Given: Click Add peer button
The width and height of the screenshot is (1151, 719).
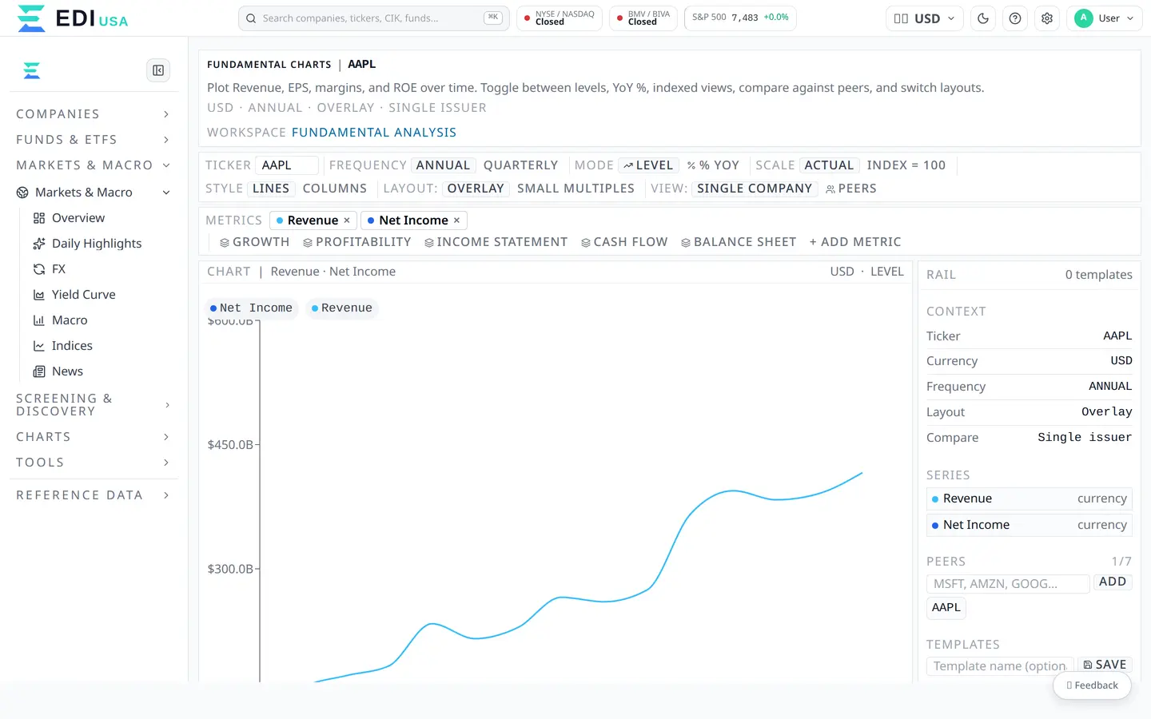Looking at the screenshot, I should (1112, 582).
